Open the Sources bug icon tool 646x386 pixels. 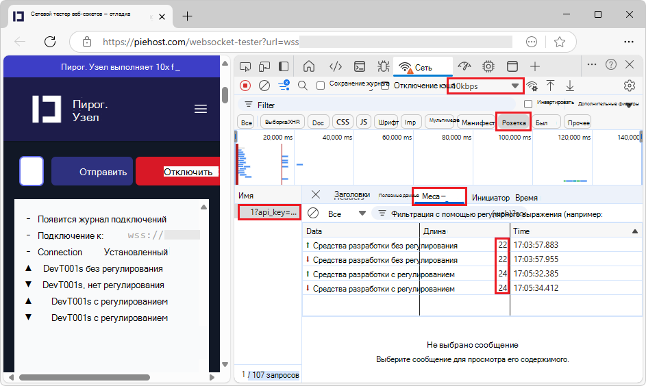click(x=383, y=66)
